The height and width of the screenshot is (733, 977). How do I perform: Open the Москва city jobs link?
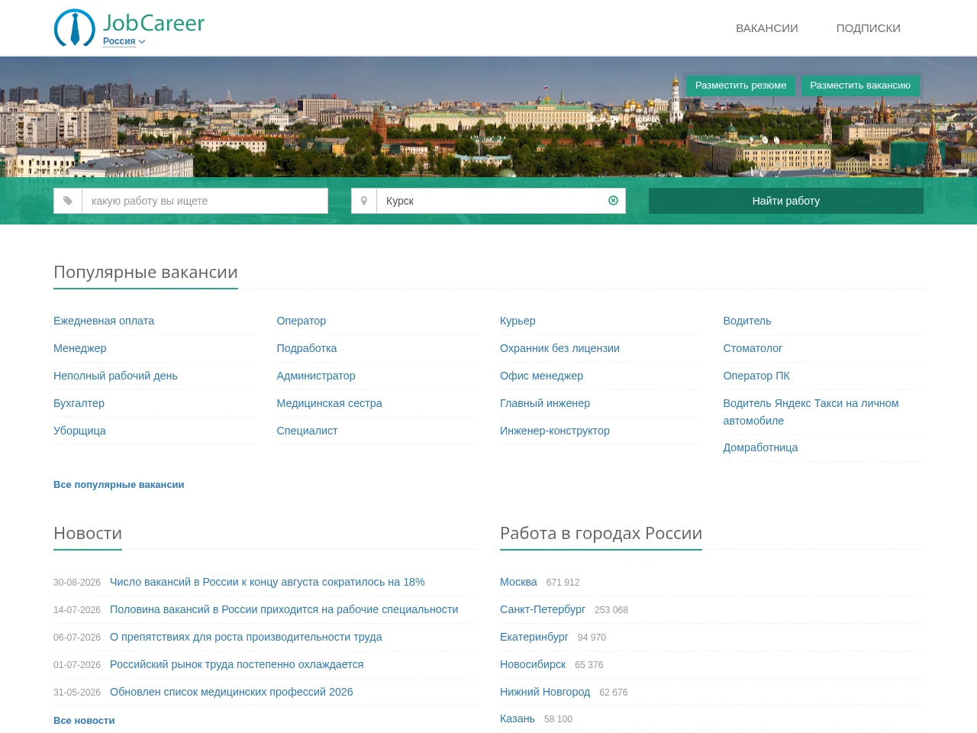[x=518, y=582]
